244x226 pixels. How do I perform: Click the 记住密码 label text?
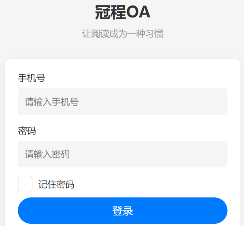pos(56,185)
